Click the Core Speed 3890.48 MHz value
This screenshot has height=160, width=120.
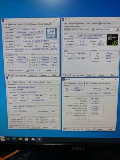pyautogui.click(x=22, y=57)
